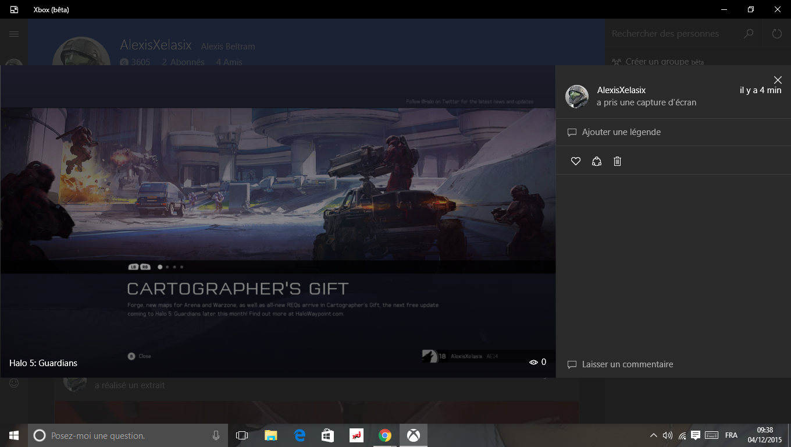Open the volume control in the tray
The image size is (791, 447).
[667, 435]
